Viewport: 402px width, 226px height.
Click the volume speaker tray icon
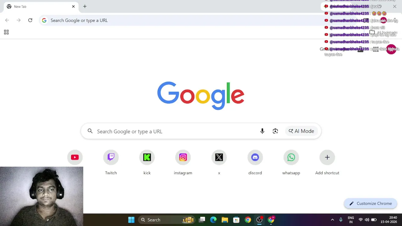[x=367, y=220]
